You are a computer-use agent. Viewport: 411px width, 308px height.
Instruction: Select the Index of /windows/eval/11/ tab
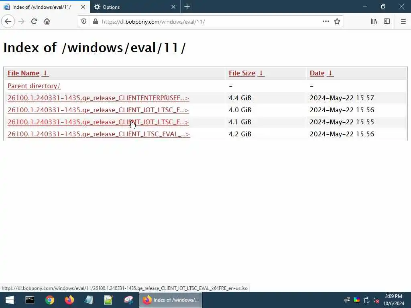pos(45,7)
